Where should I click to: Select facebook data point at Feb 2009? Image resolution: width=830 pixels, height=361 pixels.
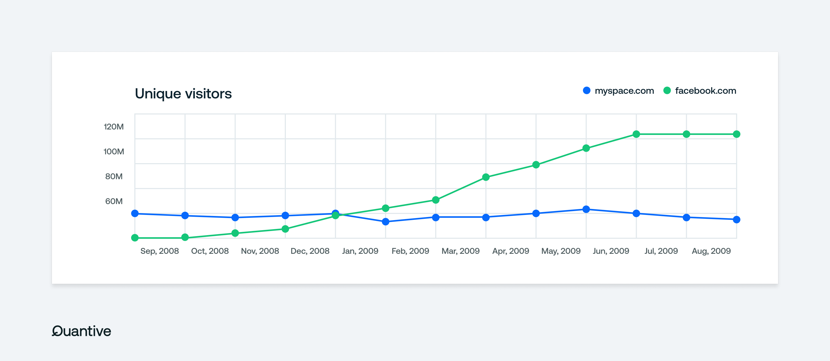tap(385, 208)
